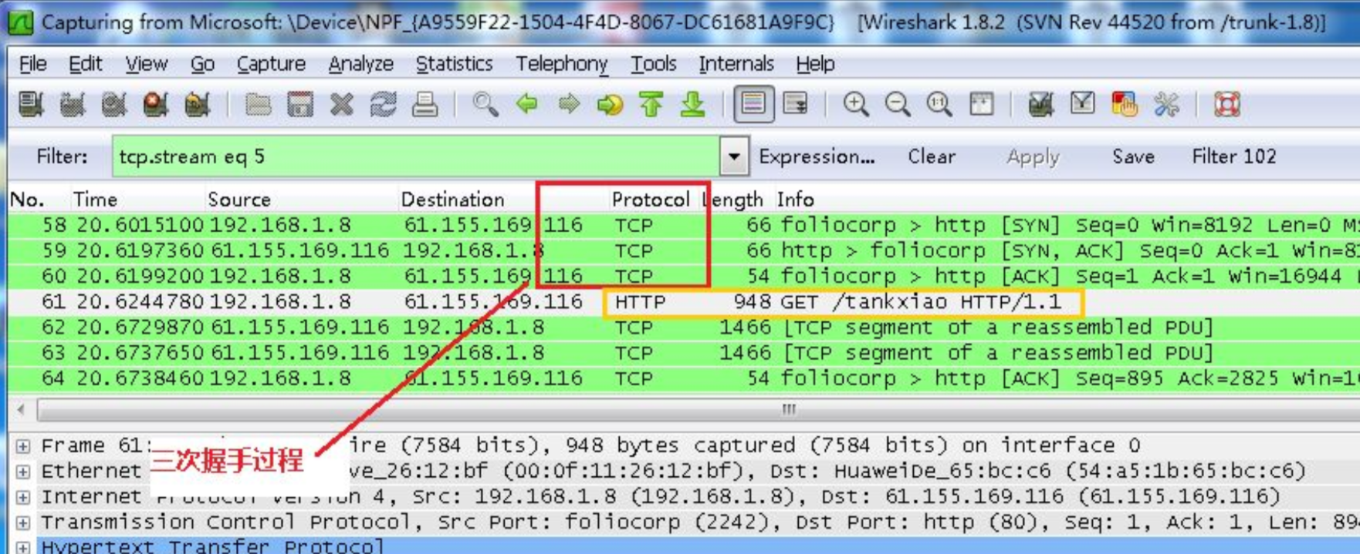This screenshot has height=554, width=1360.
Task: Print packets with printer icon
Action: [425, 104]
